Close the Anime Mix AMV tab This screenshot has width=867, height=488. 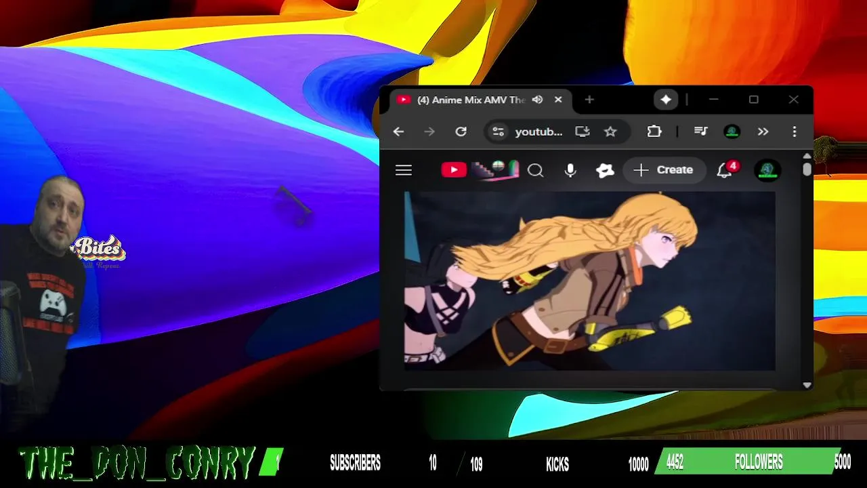pos(558,100)
